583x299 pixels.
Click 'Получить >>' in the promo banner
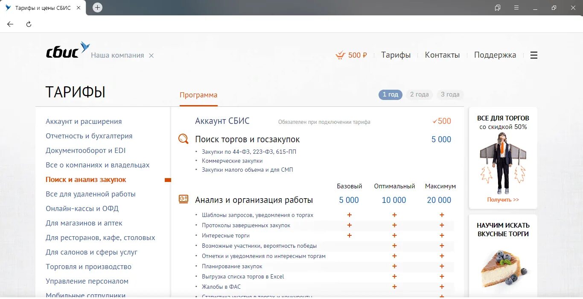503,199
